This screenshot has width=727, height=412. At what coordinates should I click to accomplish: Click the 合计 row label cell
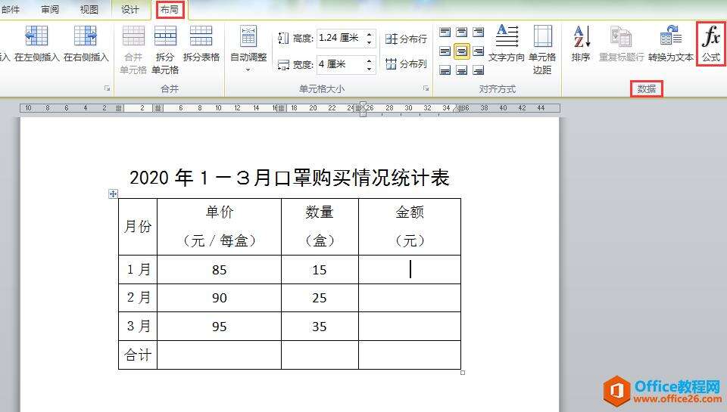coord(138,355)
